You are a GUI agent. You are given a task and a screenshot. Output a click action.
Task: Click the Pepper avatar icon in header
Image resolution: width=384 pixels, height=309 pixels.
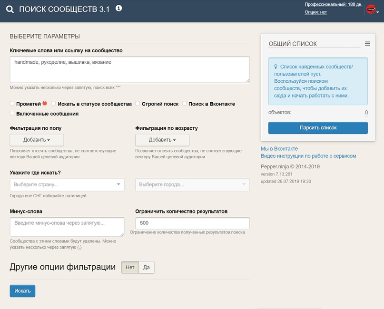click(371, 9)
